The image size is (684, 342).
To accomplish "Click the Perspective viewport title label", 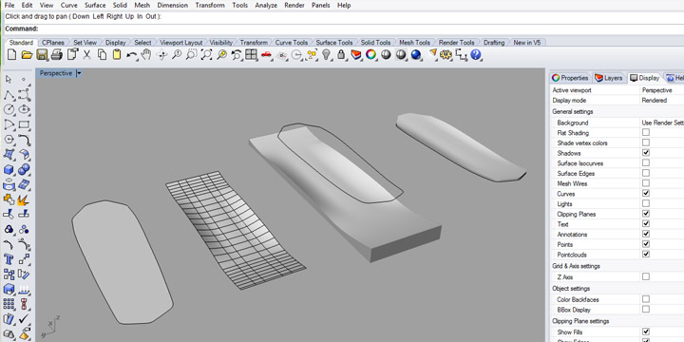I will [56, 73].
